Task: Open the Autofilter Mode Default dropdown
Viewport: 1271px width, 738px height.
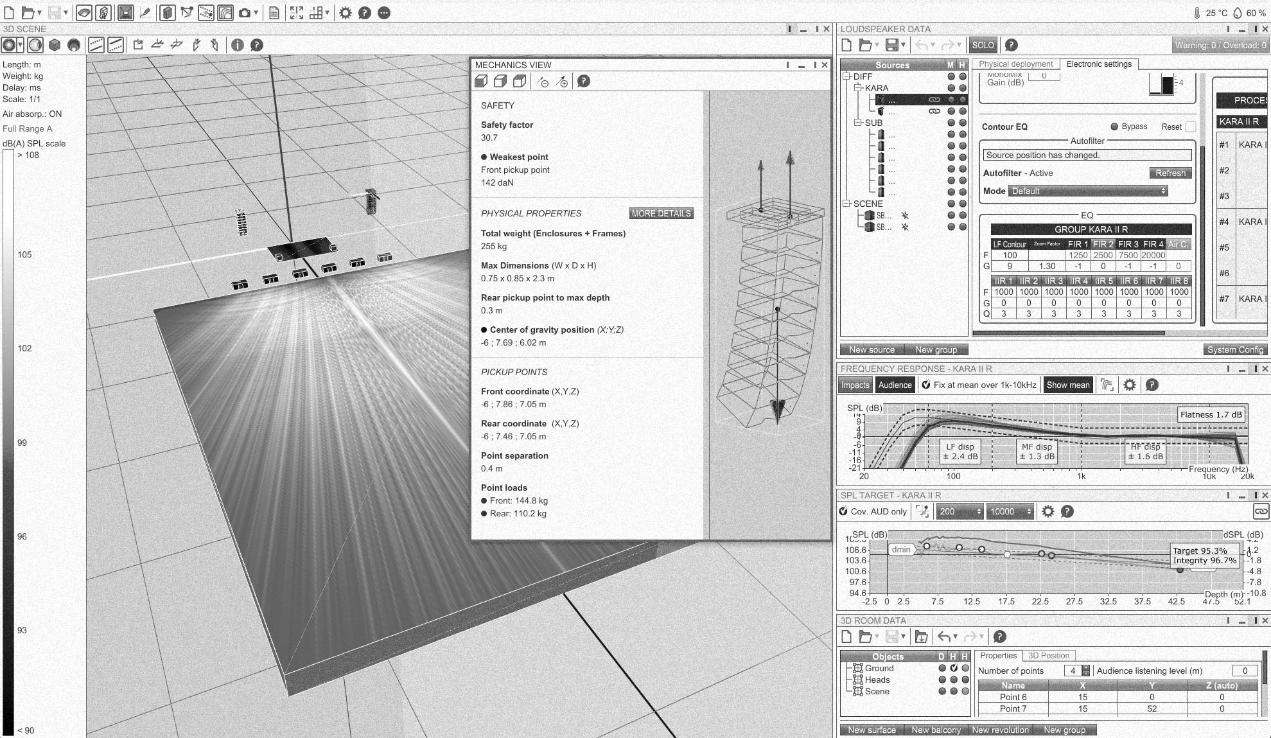Action: click(1087, 191)
